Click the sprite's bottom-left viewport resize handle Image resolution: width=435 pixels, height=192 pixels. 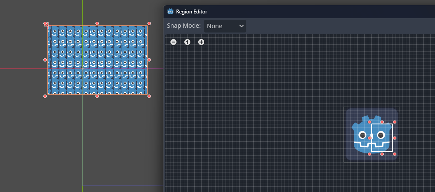(45, 96)
